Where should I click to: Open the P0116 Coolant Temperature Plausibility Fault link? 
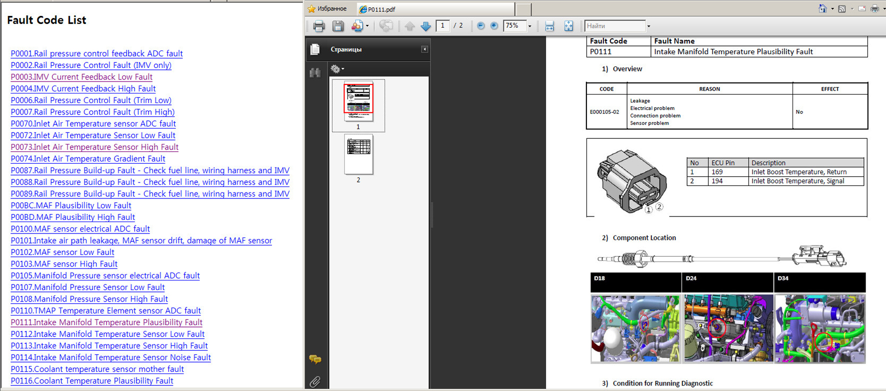(x=92, y=380)
